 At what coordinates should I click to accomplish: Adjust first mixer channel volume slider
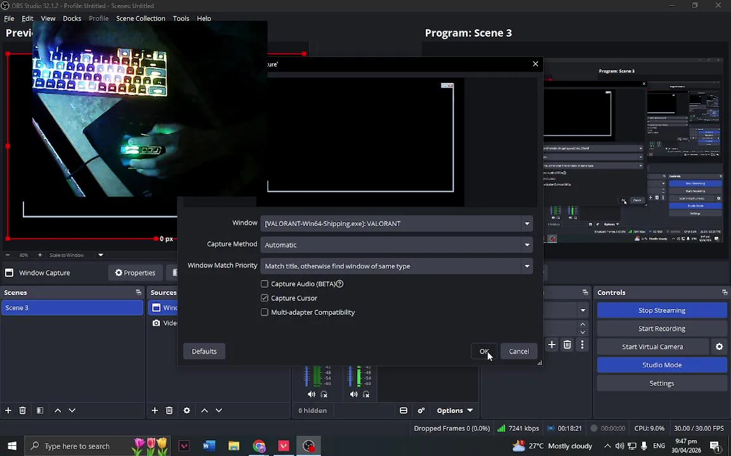(306, 376)
